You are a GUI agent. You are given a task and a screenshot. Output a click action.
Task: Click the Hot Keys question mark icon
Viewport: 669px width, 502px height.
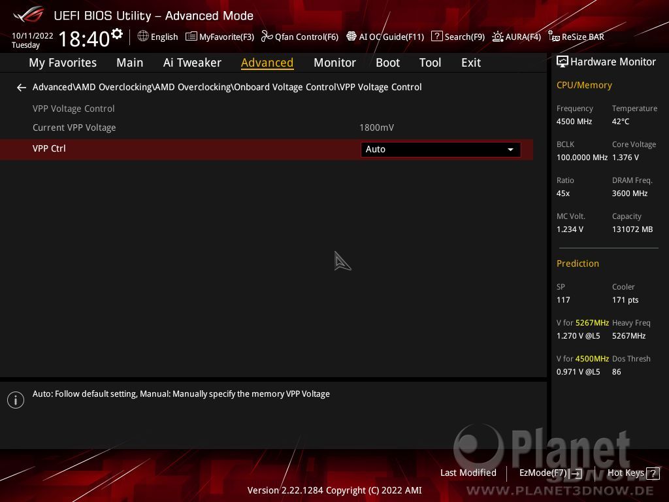(x=653, y=473)
